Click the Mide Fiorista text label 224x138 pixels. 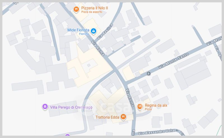[x=78, y=30]
